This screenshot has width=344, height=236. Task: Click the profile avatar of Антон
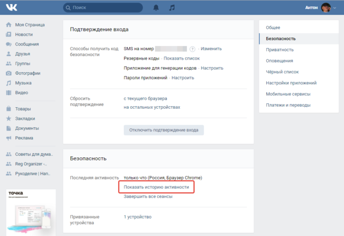pyautogui.click(x=326, y=8)
